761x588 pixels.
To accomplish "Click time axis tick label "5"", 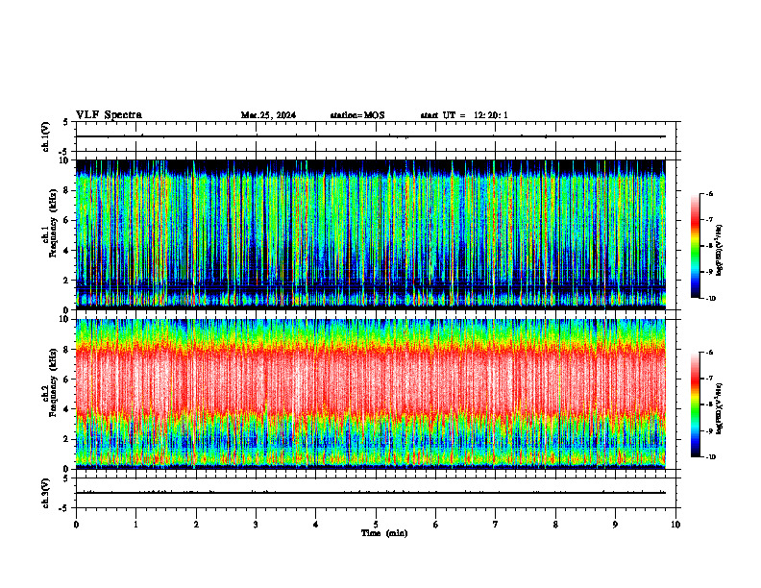I will pos(376,525).
